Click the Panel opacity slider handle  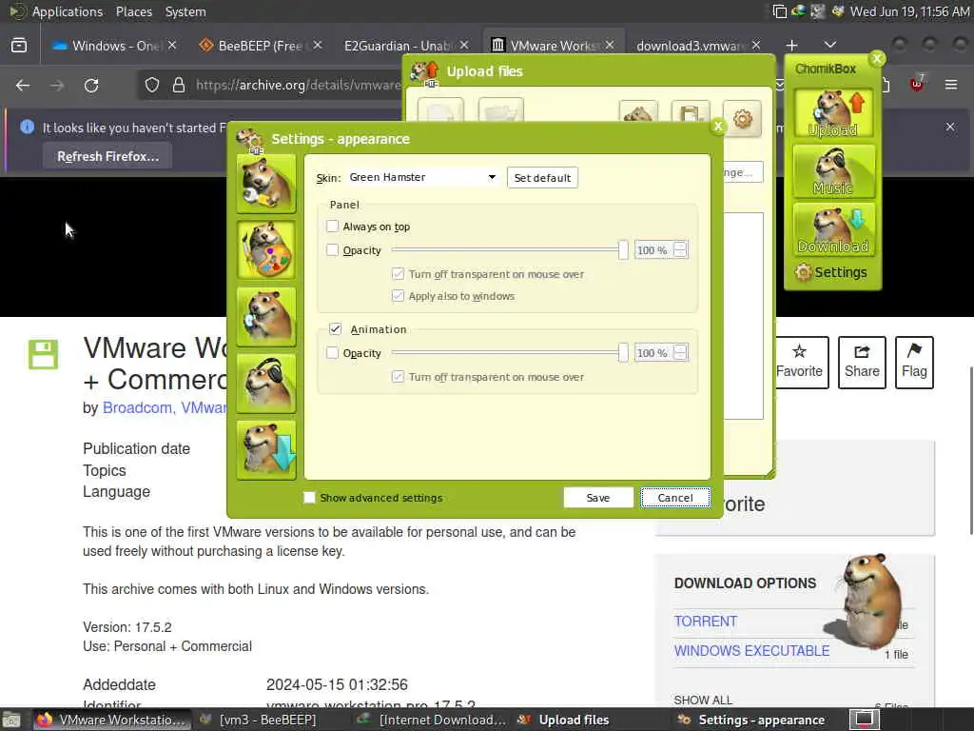[623, 250]
